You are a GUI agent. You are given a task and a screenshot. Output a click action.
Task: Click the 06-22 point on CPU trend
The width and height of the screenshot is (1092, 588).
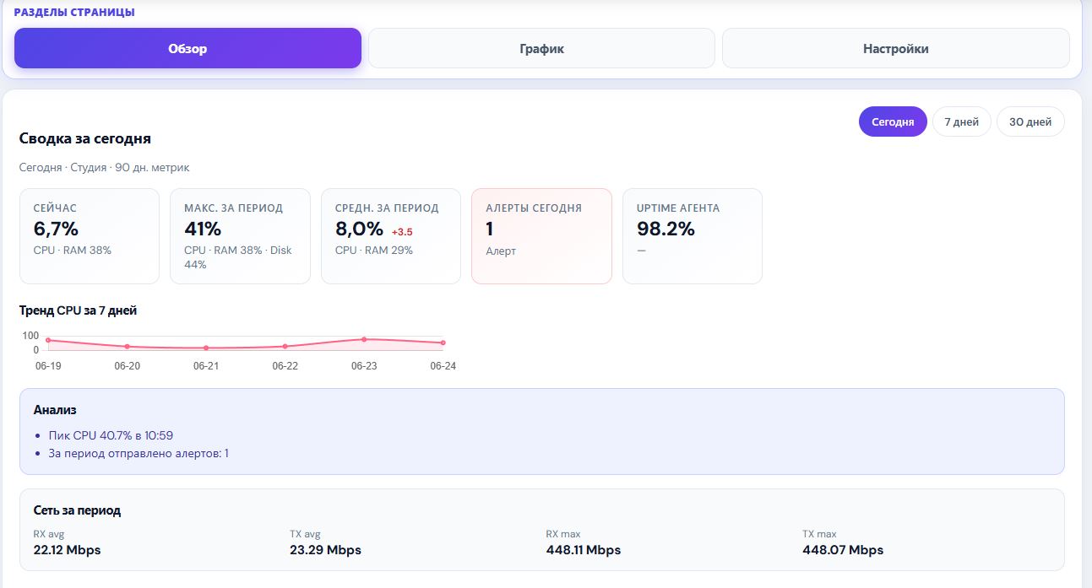pyautogui.click(x=285, y=346)
